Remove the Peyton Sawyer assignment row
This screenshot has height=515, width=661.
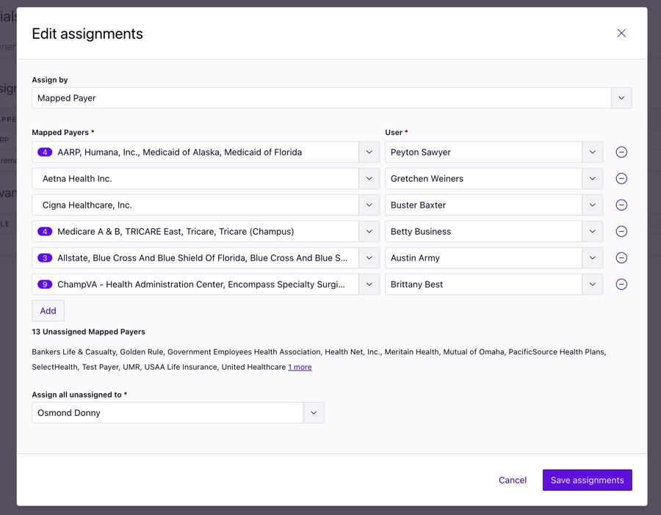[621, 152]
